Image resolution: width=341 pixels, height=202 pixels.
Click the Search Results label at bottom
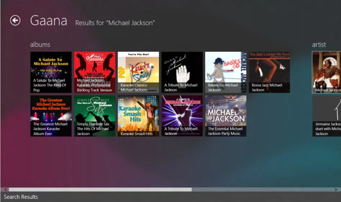(21, 197)
